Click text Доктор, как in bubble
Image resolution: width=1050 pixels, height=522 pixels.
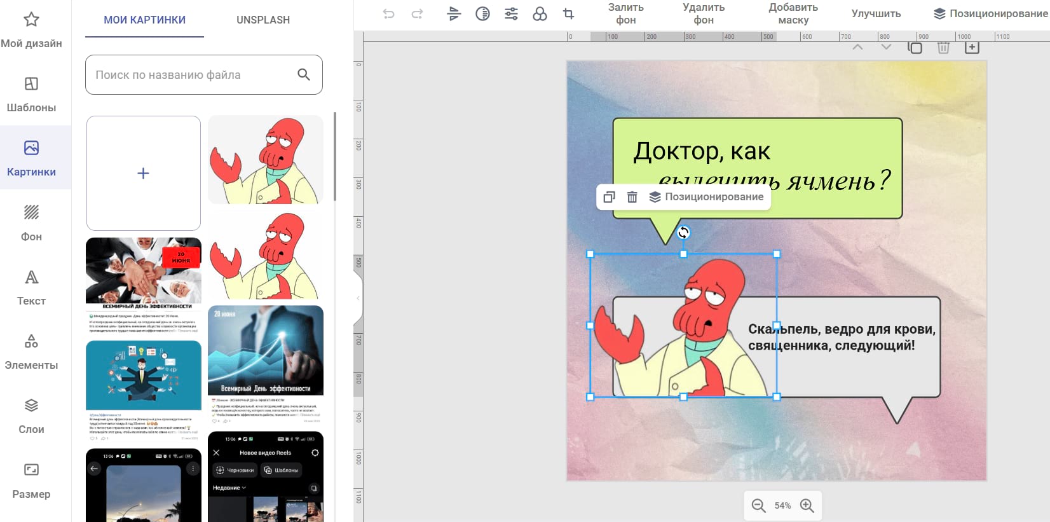tap(702, 151)
